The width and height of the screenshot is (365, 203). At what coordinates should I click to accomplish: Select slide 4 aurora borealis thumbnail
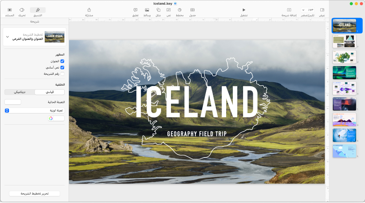(x=344, y=73)
